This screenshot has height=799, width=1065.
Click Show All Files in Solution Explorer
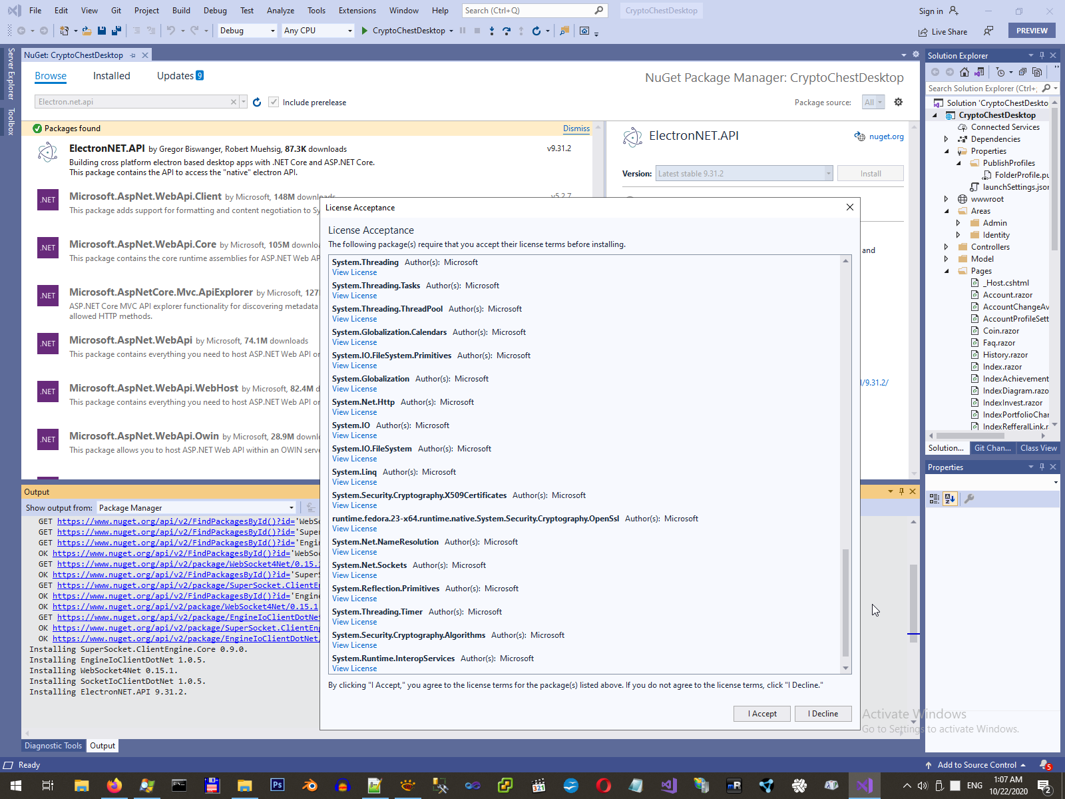click(1037, 72)
